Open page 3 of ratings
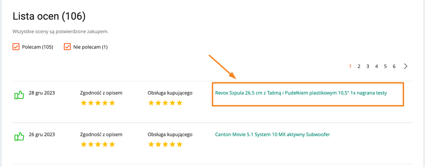425x167 pixels. pyautogui.click(x=368, y=66)
